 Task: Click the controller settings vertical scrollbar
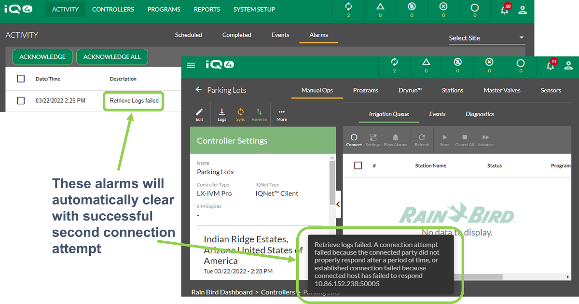pyautogui.click(x=332, y=182)
